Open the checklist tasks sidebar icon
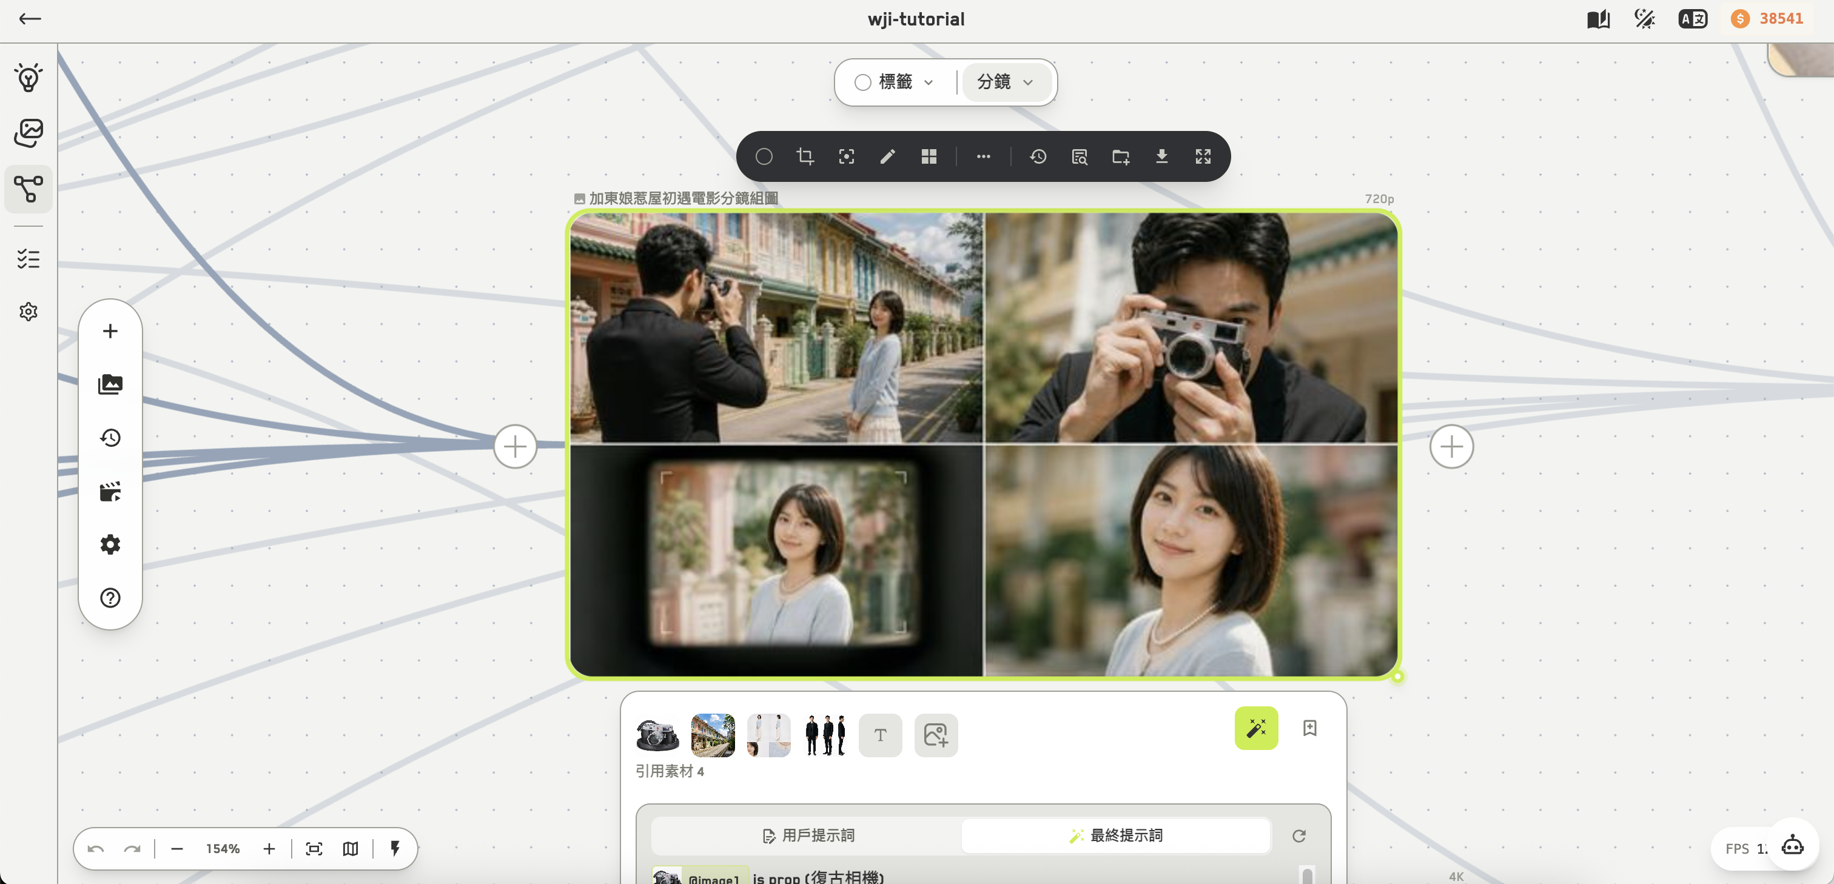The image size is (1834, 884). 29,258
